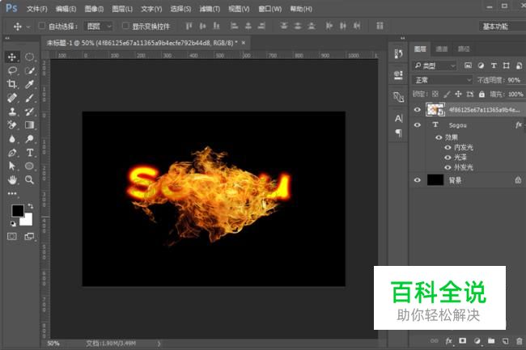Add a layer style via fx button
Screen dimensions: 526x350
coord(449,341)
